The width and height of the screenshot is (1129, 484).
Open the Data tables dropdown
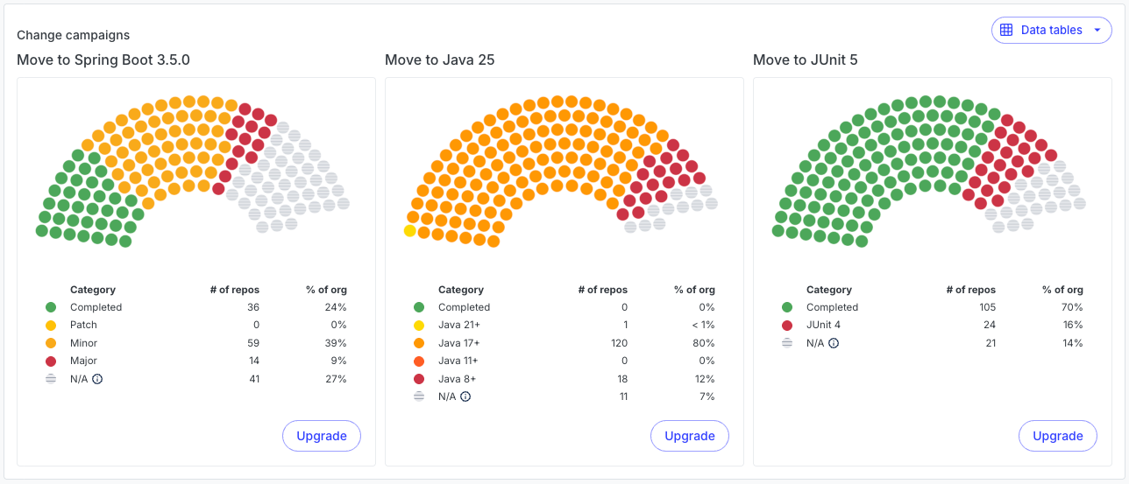[x=1051, y=30]
